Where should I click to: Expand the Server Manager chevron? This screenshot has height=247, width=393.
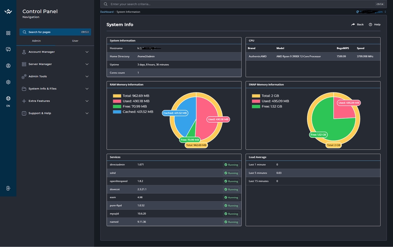point(87,64)
